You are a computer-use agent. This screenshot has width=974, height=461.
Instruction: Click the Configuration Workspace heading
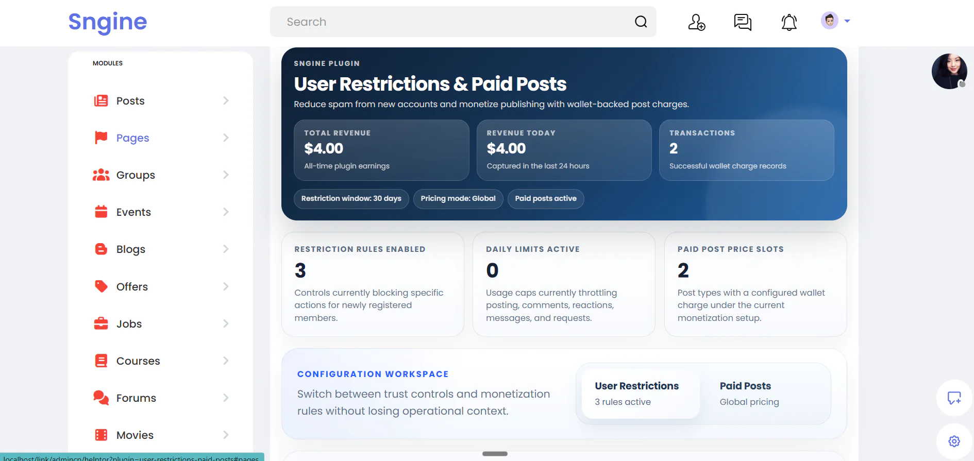(373, 374)
